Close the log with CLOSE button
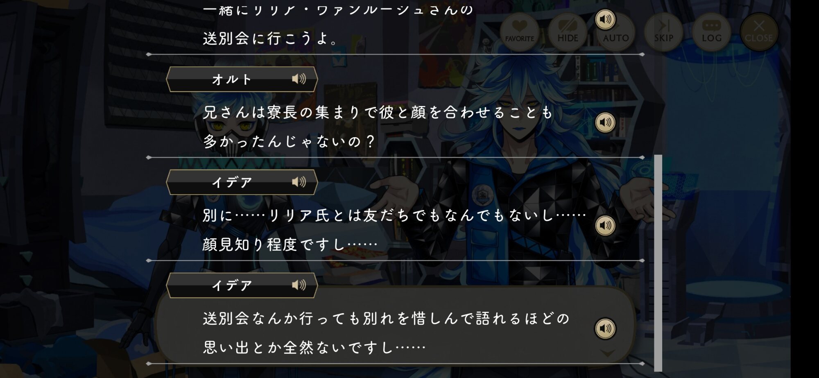 [x=759, y=32]
